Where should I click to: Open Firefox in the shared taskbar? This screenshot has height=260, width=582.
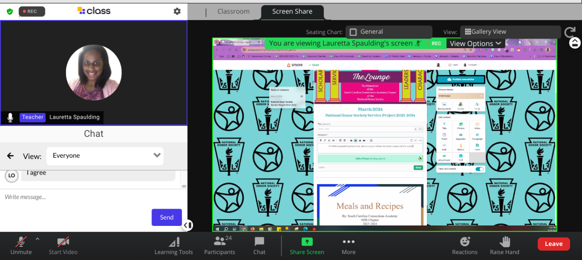[x=253, y=229]
